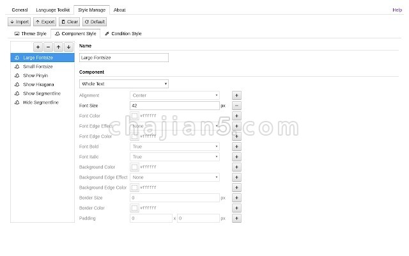Switch to Condition Style sub-tab
Image resolution: width=409 pixels, height=256 pixels.
[x=123, y=34]
